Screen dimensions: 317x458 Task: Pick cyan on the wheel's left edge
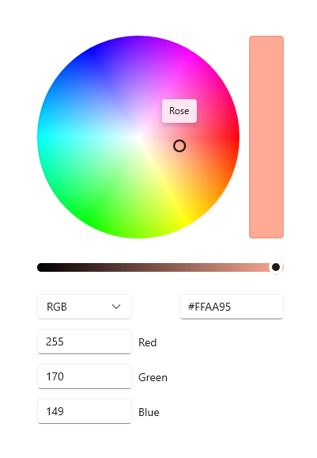42,137
